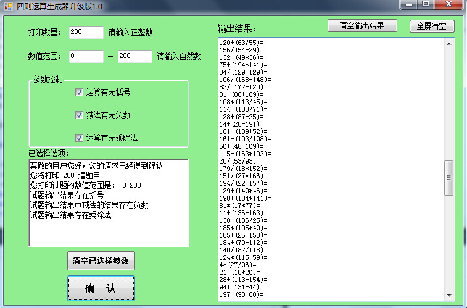This screenshot has height=308, width=467.
Task: Click the 打印数量 input field
Action: click(86, 32)
